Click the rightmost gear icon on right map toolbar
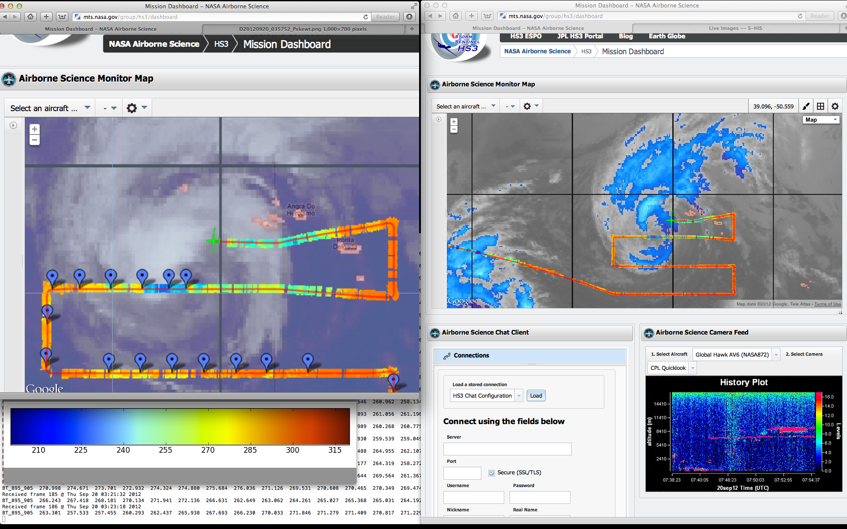 pos(835,106)
